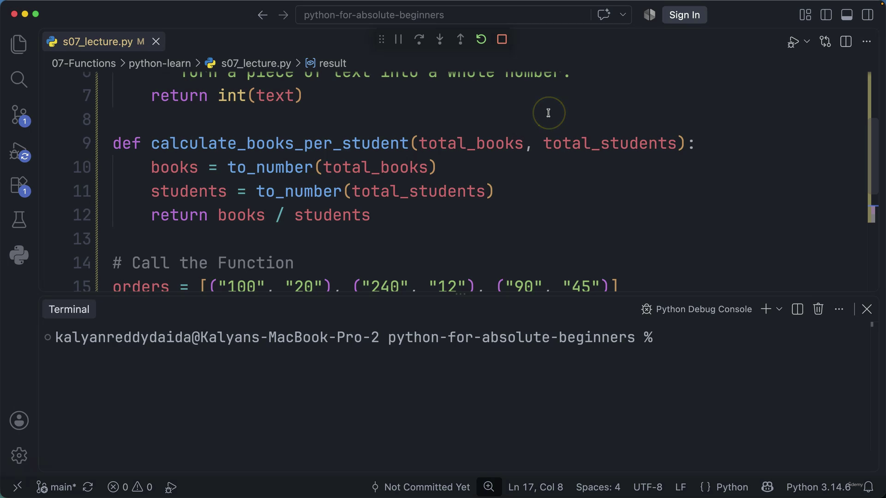Click Not Committed Yet blame status
The width and height of the screenshot is (886, 498).
[x=420, y=487]
